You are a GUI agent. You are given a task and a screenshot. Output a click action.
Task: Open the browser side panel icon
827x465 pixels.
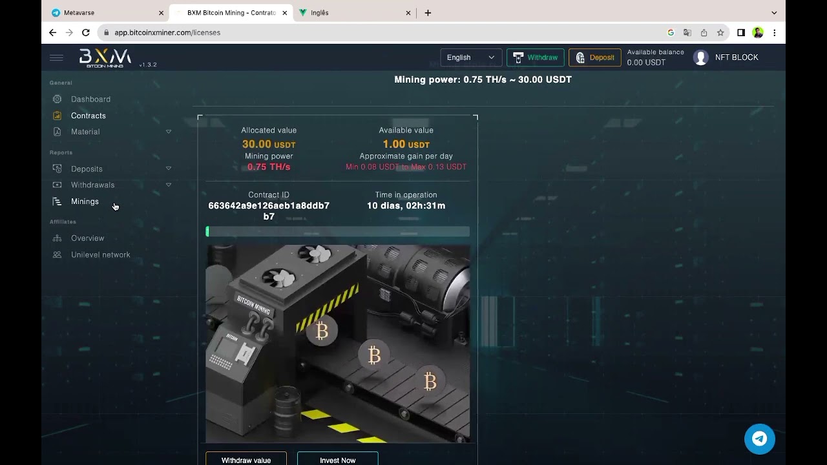coord(741,32)
